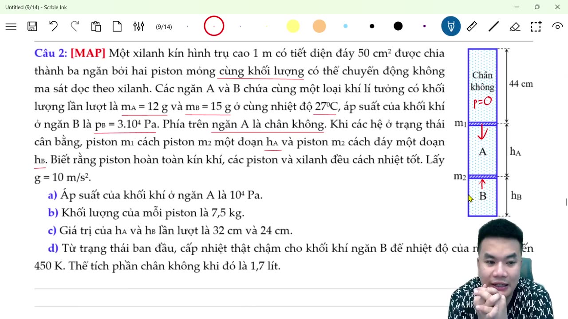Open the pen settings sliders icon
This screenshot has height=319, width=568.
[138, 27]
